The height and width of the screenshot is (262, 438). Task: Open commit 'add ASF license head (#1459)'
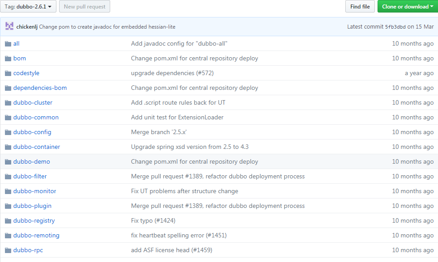[x=172, y=250]
